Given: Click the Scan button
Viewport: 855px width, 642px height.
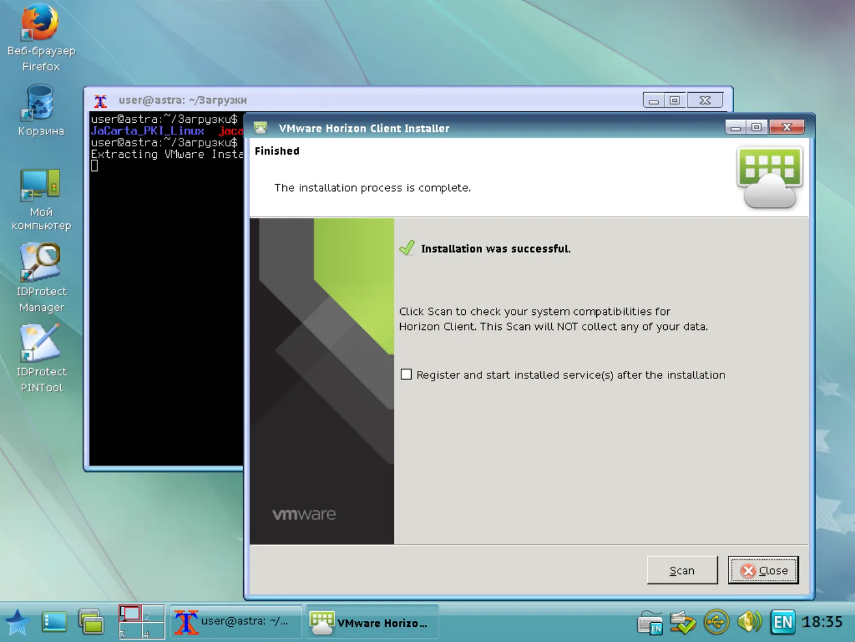Looking at the screenshot, I should point(682,570).
